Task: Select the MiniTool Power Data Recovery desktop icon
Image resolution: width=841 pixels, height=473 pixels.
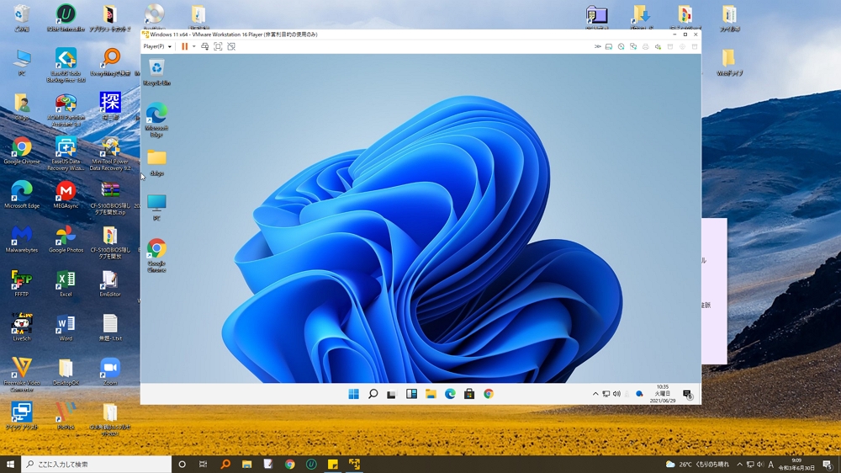Action: point(110,154)
